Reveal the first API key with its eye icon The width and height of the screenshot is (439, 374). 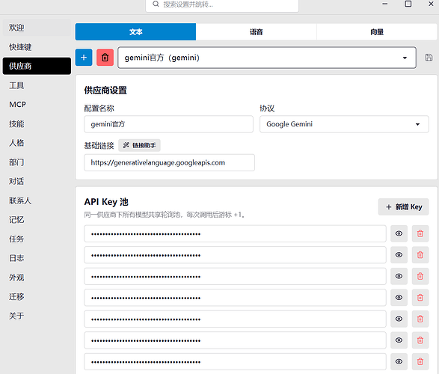399,233
